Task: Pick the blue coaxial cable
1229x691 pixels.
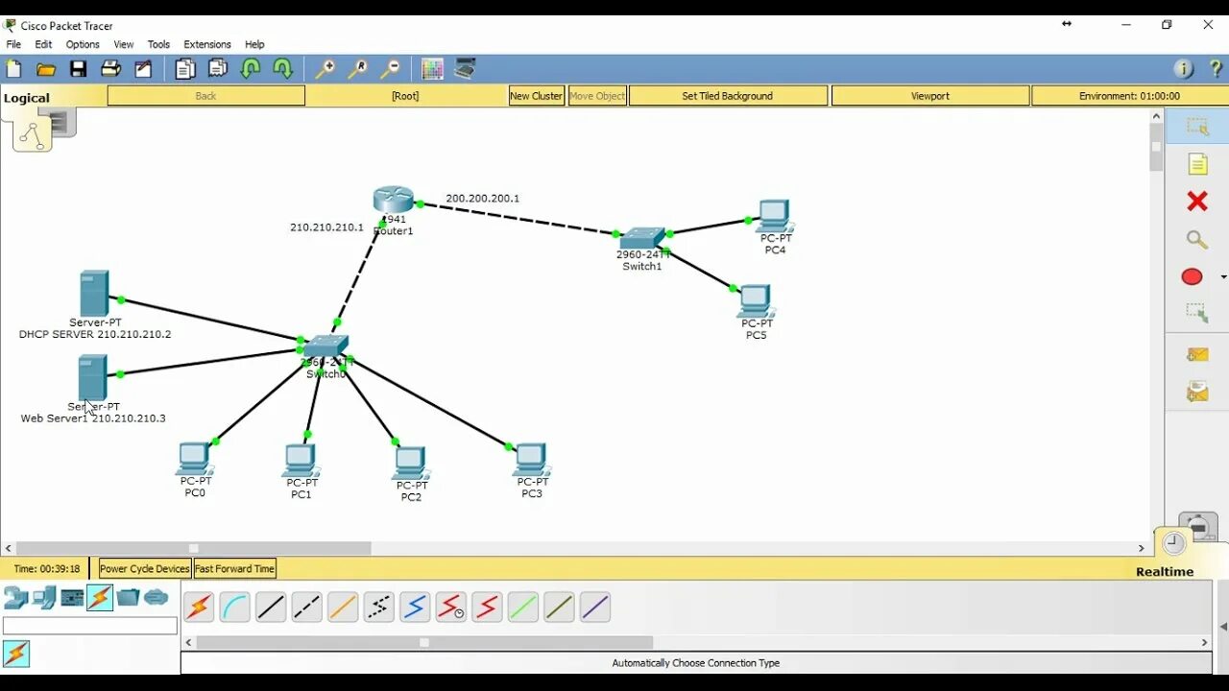Action: (x=415, y=607)
